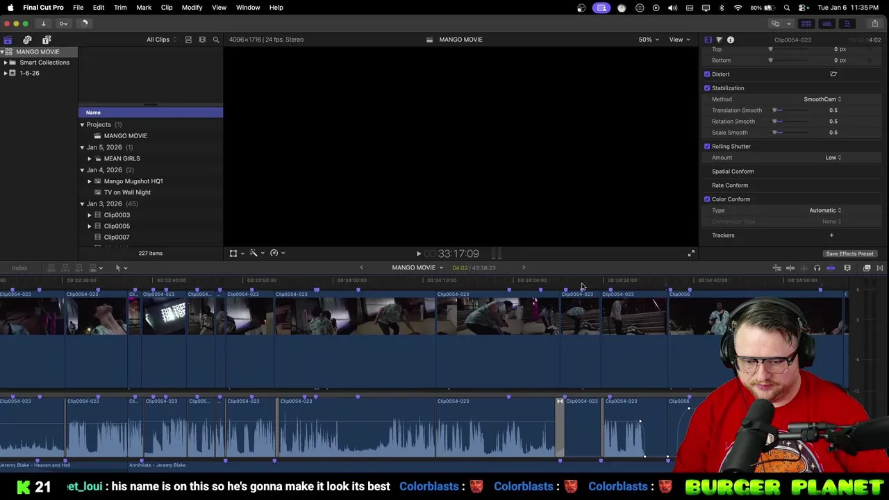Viewport: 889px width, 500px height.
Task: Collapse the Projects group
Action: 82,125
